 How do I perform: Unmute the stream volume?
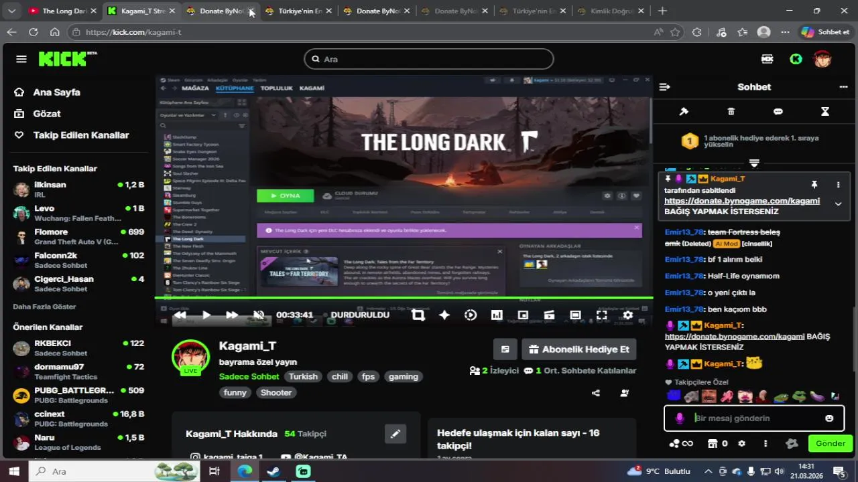tap(259, 315)
